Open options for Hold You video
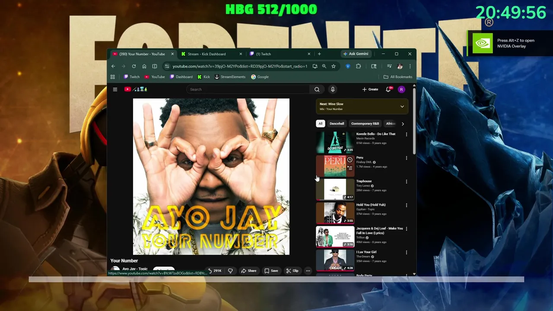Image resolution: width=553 pixels, height=311 pixels. [x=406, y=205]
